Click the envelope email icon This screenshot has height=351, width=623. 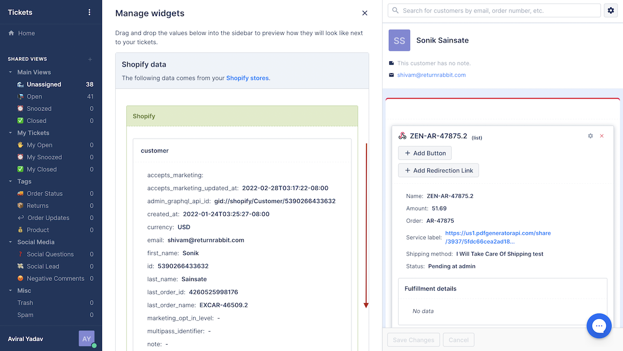[x=391, y=75]
